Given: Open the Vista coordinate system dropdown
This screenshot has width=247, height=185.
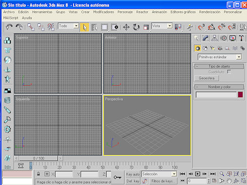Looking at the screenshot, I should (162, 26).
